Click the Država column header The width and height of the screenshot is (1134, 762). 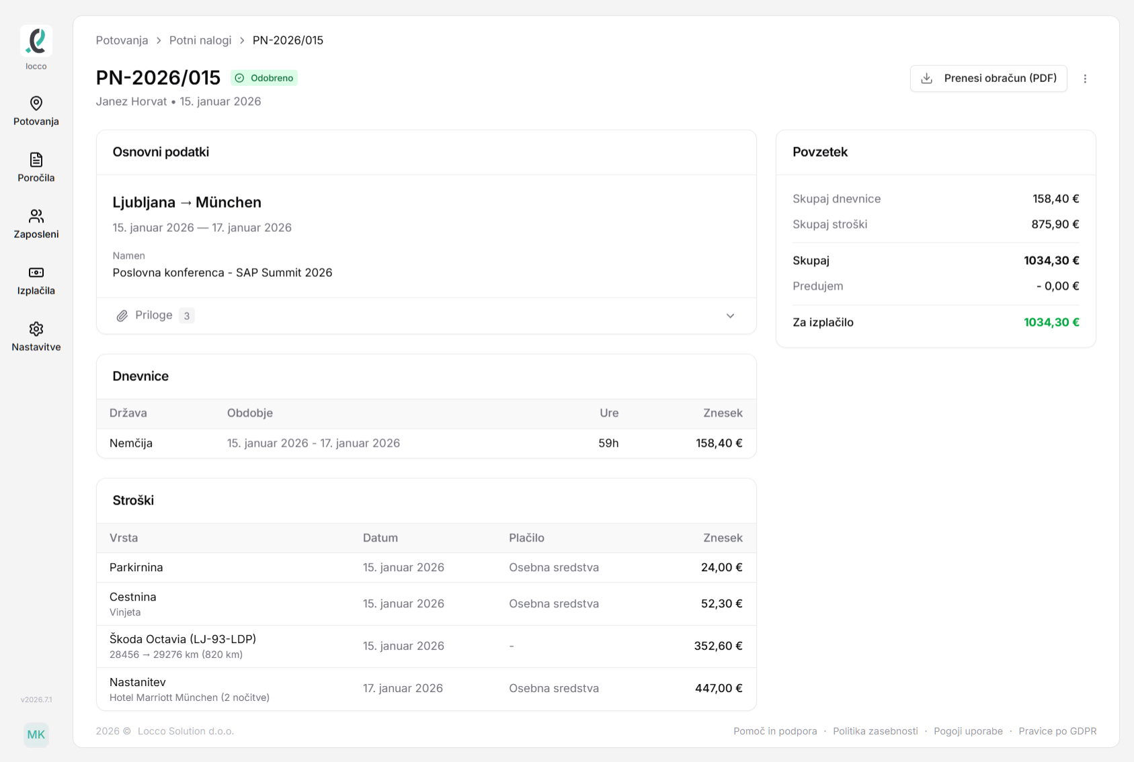128,413
